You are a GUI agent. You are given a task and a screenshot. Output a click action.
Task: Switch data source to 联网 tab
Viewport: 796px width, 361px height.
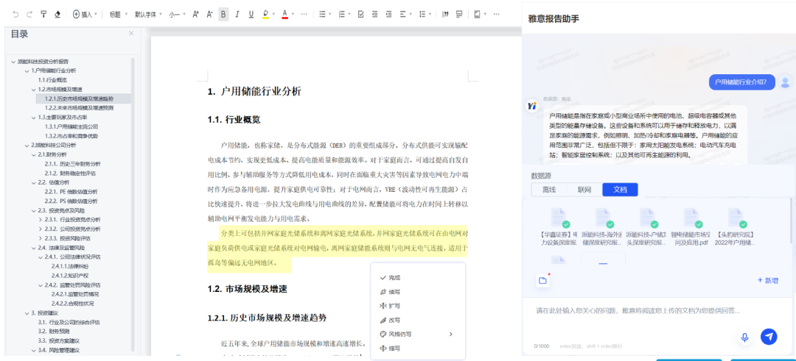(584, 190)
